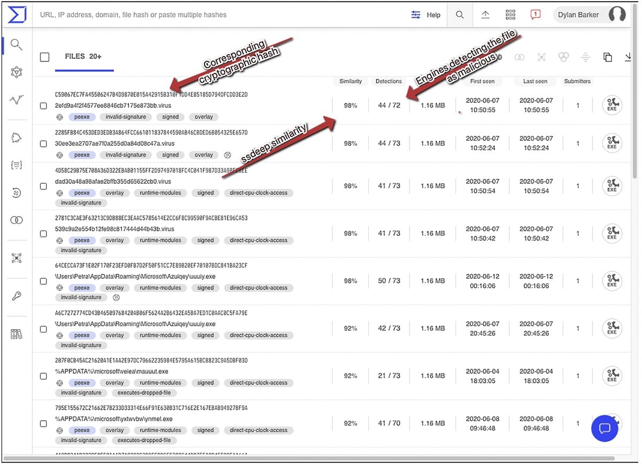Open the Dylan Barker account menu
This screenshot has height=464, width=642.
coord(588,15)
